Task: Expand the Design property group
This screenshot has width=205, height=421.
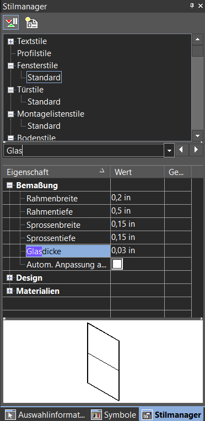Action: (x=10, y=278)
